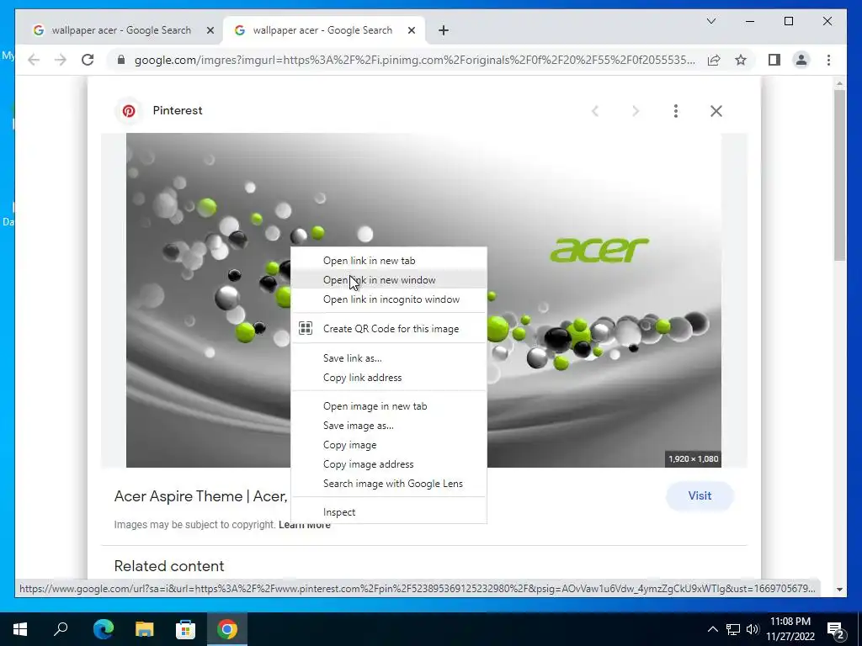Select Copy image address

[x=389, y=464]
